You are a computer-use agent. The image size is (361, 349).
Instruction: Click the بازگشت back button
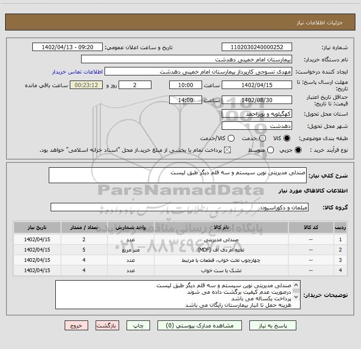tap(107, 326)
